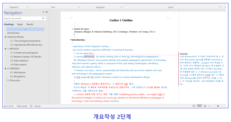Viewport: 231px width, 122px height.
Task: Click the '1. cut out some intro' line
Action: 83,53
